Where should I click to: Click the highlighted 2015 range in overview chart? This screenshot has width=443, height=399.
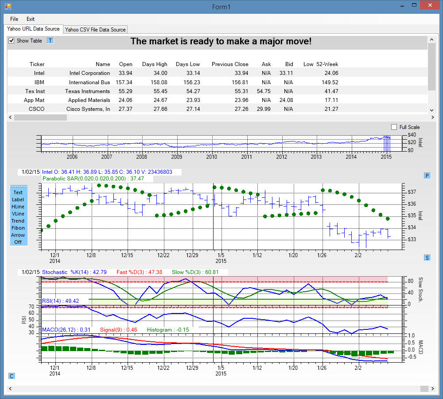387,144
